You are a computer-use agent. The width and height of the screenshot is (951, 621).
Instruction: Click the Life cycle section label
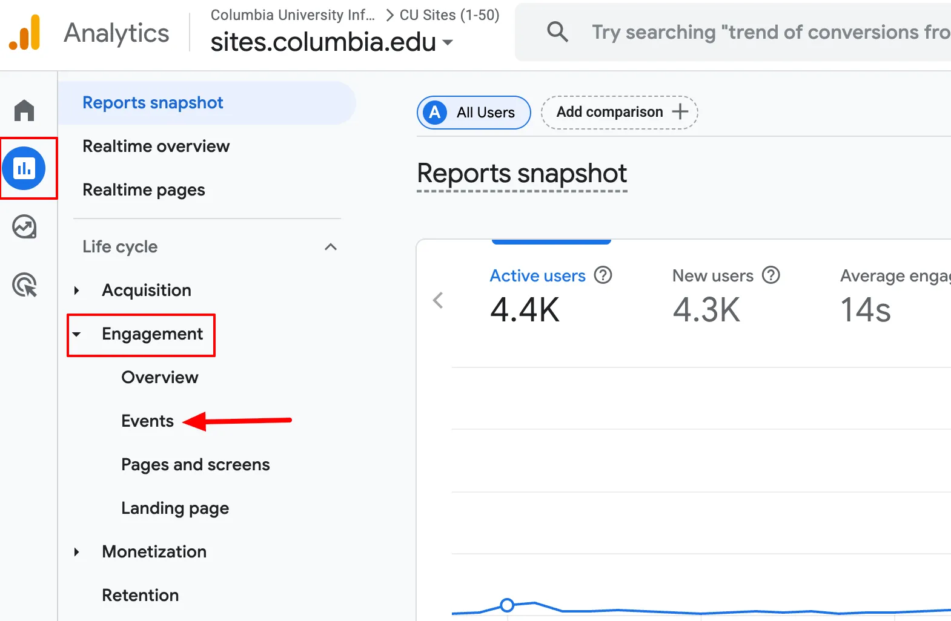tap(120, 247)
